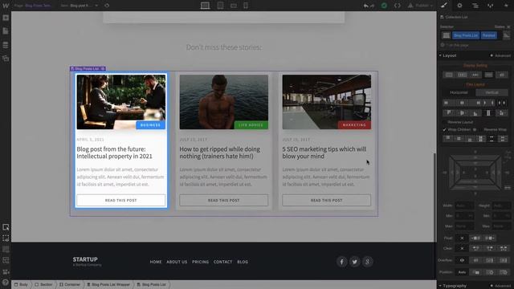Set Overflow to visible eye icon

tap(462, 260)
